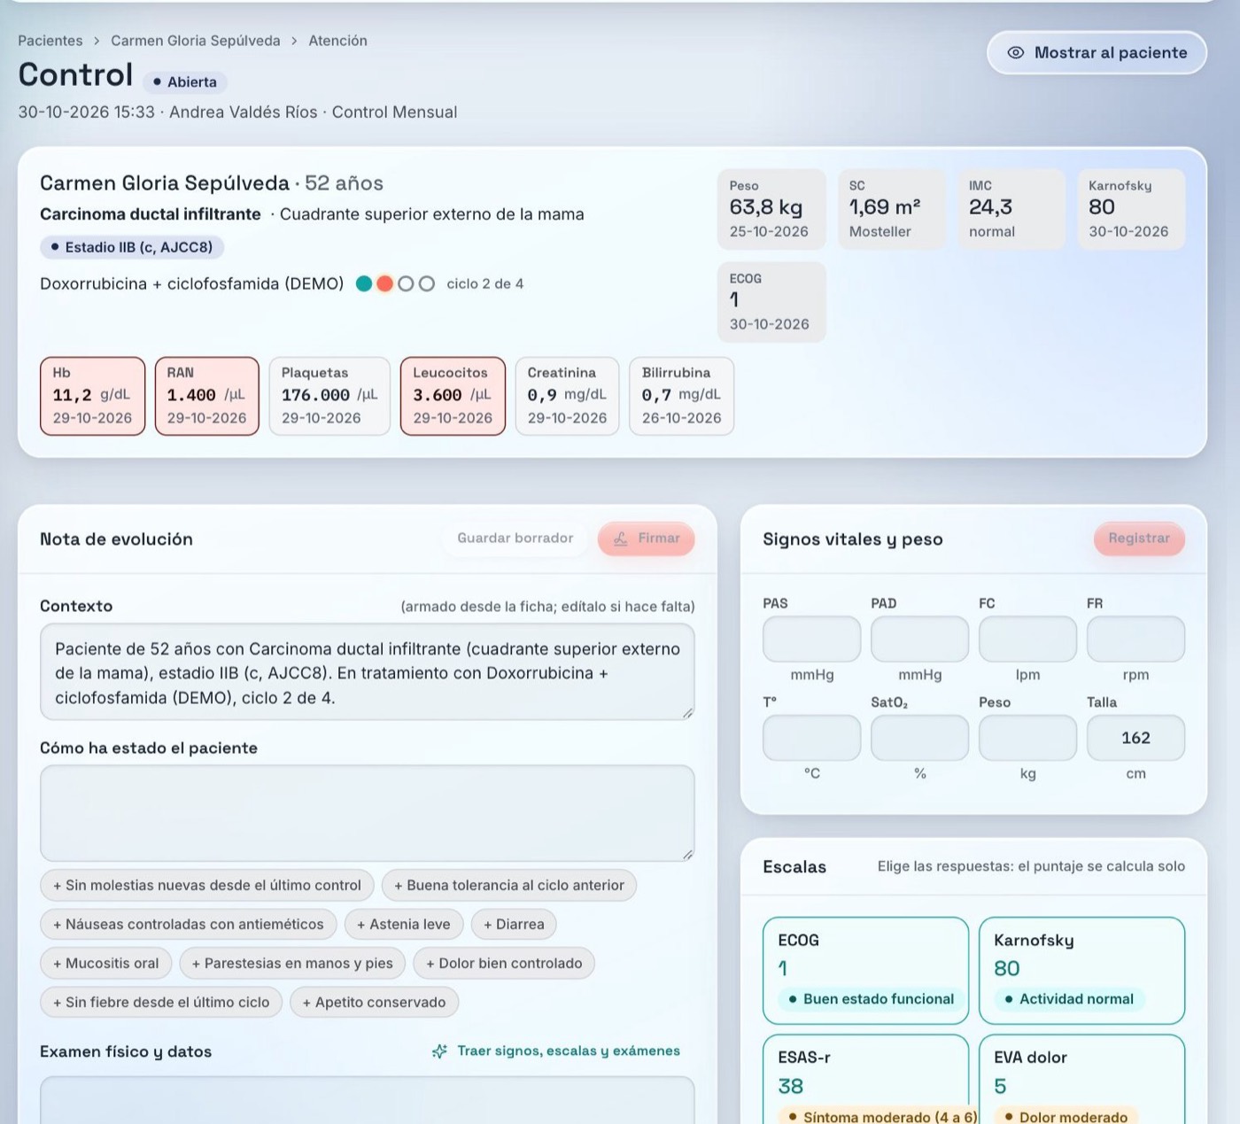Select the orange second cycle dot
Image resolution: width=1240 pixels, height=1124 pixels.
coord(384,284)
